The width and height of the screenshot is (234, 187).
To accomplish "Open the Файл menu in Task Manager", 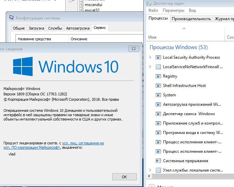I will click(x=153, y=10).
